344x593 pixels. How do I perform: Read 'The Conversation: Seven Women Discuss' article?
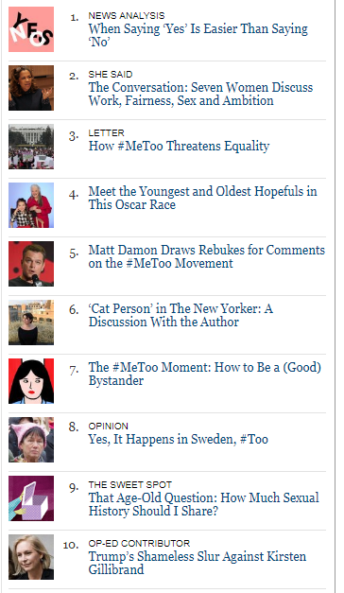pyautogui.click(x=200, y=94)
